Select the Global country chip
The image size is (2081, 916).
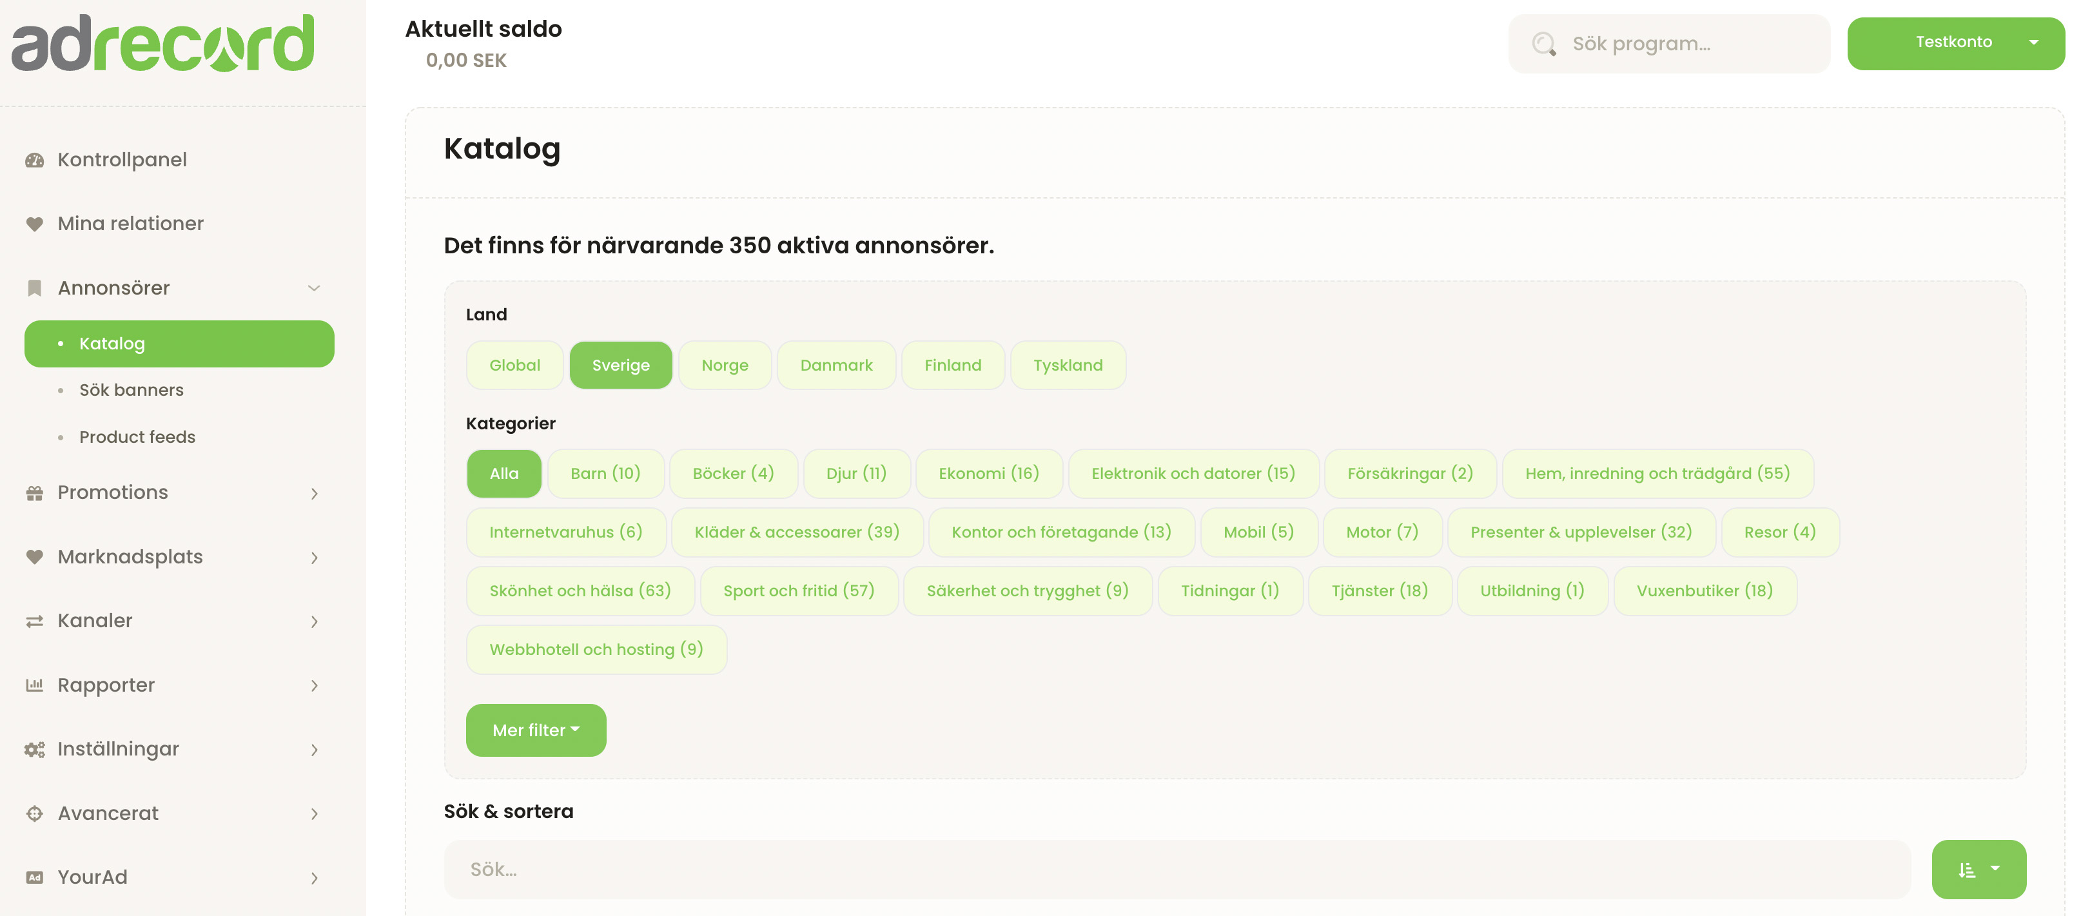coord(514,365)
